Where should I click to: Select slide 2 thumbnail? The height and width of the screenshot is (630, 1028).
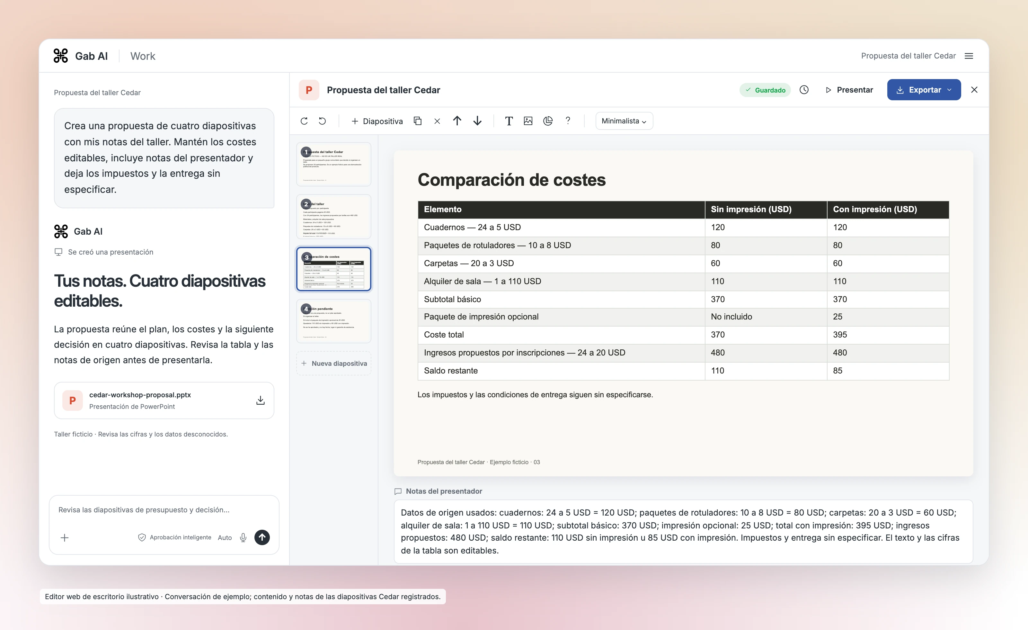coord(333,216)
